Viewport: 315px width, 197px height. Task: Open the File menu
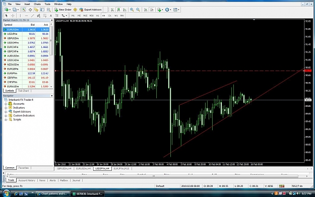coord(10,4)
